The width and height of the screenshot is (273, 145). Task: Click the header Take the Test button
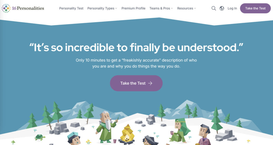pos(255,8)
